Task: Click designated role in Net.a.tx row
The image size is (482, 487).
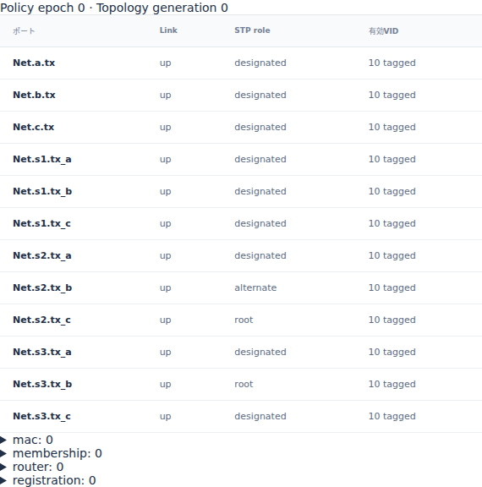Action: tap(260, 63)
